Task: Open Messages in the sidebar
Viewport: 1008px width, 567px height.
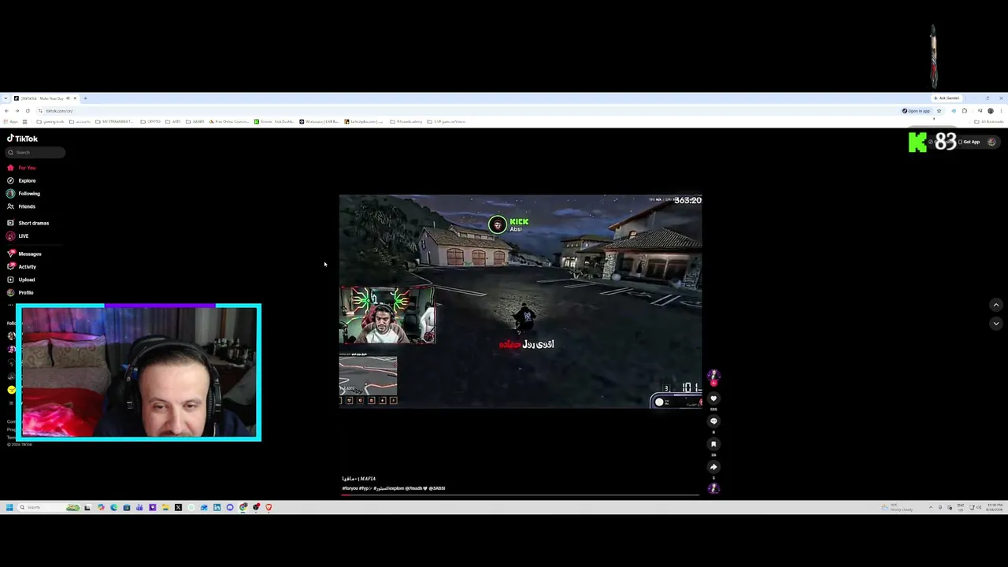Action: pos(24,254)
